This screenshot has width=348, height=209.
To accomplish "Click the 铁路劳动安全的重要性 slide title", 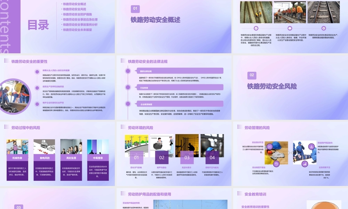I will [29, 62].
